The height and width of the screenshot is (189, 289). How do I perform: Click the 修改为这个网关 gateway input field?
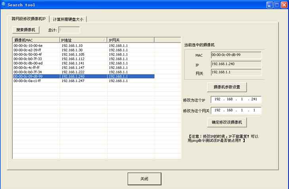236,111
